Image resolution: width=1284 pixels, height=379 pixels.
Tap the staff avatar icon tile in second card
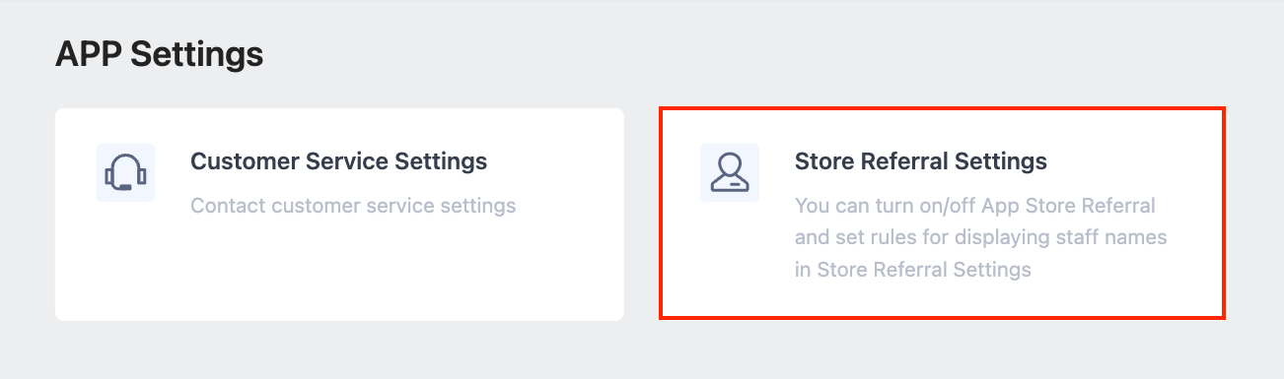[730, 172]
